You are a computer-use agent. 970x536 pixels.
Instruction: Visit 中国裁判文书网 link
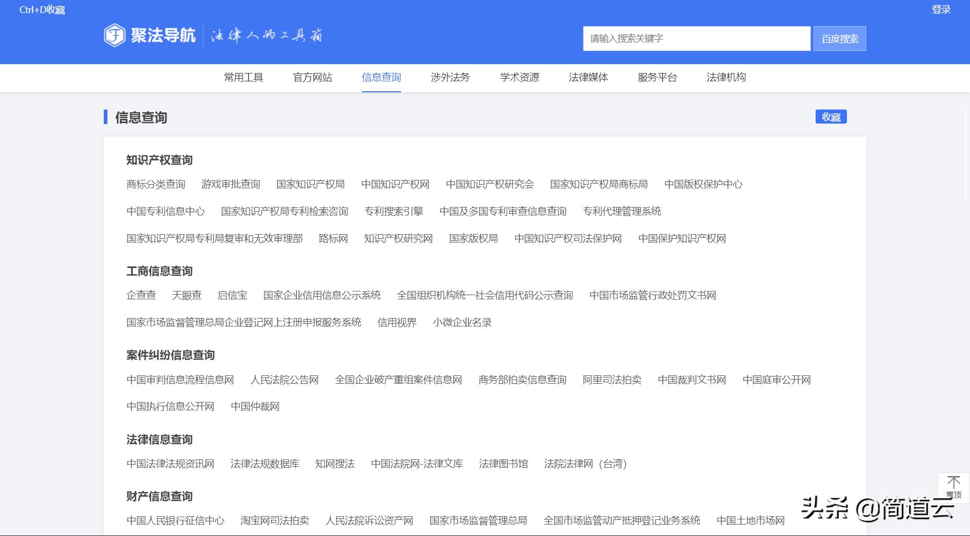coord(692,380)
